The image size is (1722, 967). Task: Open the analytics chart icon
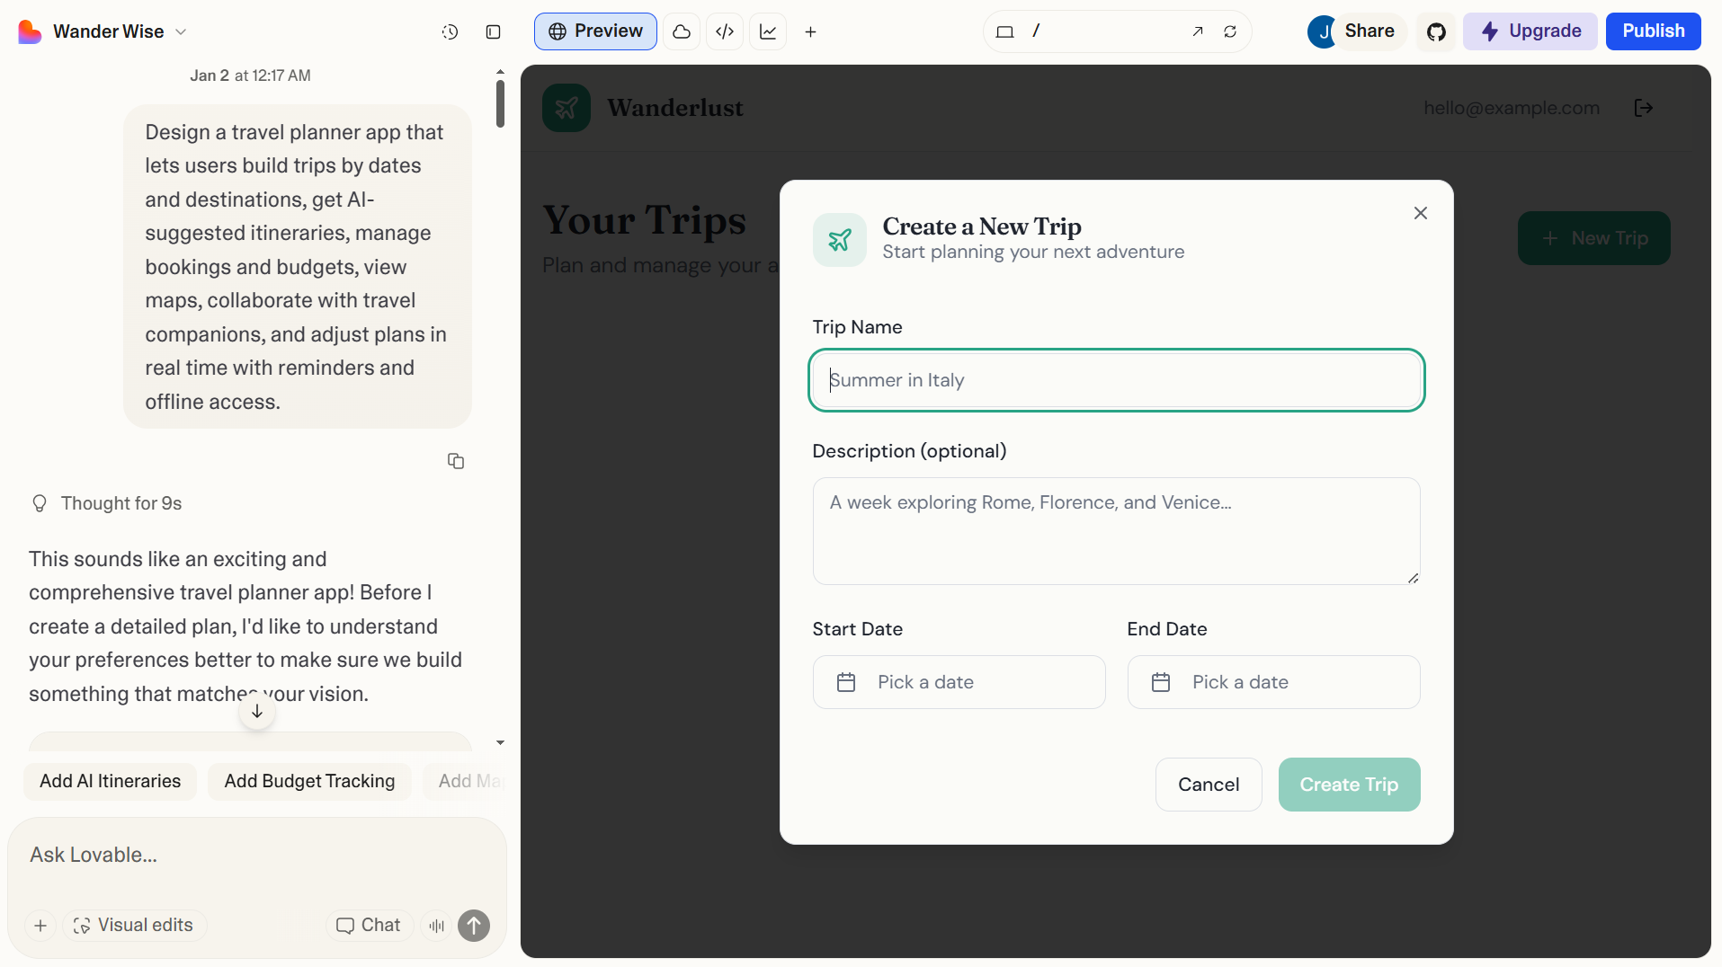[768, 31]
